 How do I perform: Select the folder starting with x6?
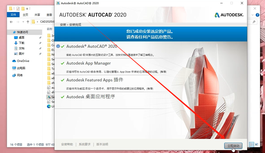click(x=51, y=73)
